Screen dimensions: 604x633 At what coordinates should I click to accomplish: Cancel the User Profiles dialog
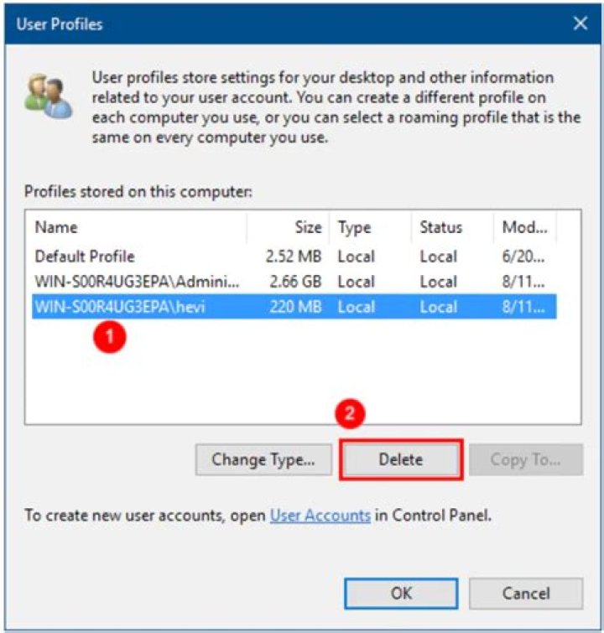coord(525,593)
